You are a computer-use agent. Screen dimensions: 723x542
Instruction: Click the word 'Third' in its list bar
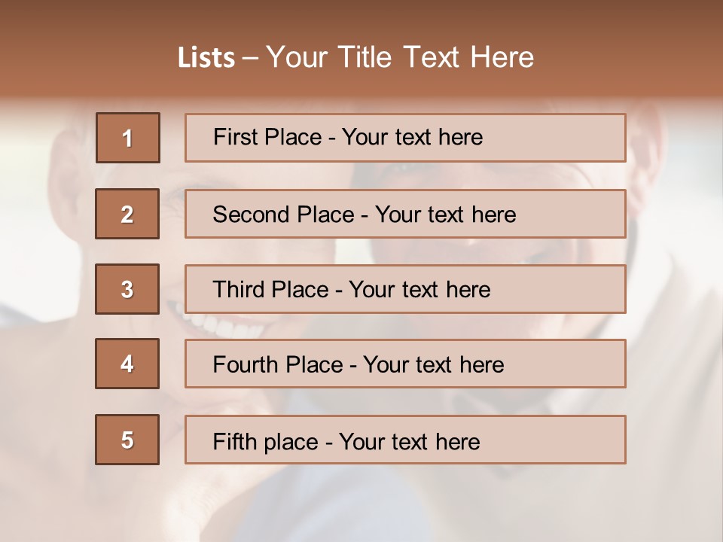(x=239, y=290)
